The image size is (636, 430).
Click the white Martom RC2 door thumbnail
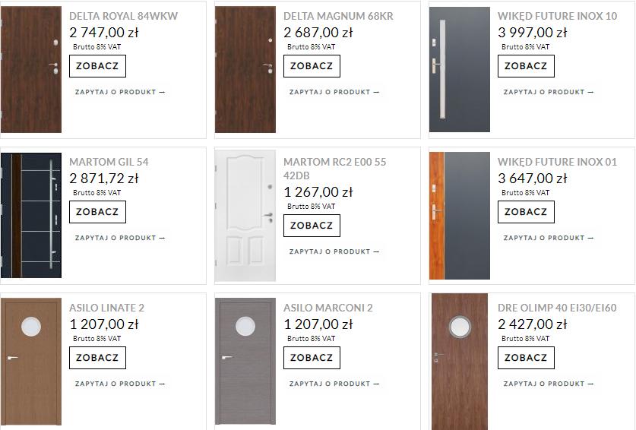(245, 216)
